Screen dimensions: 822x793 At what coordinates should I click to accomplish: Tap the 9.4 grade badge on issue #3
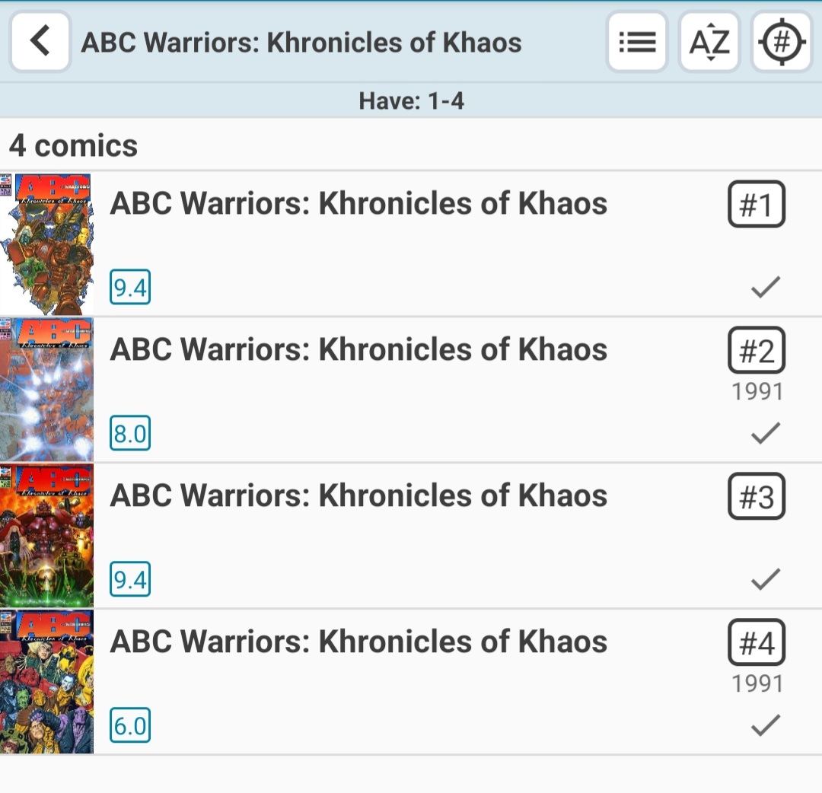130,581
